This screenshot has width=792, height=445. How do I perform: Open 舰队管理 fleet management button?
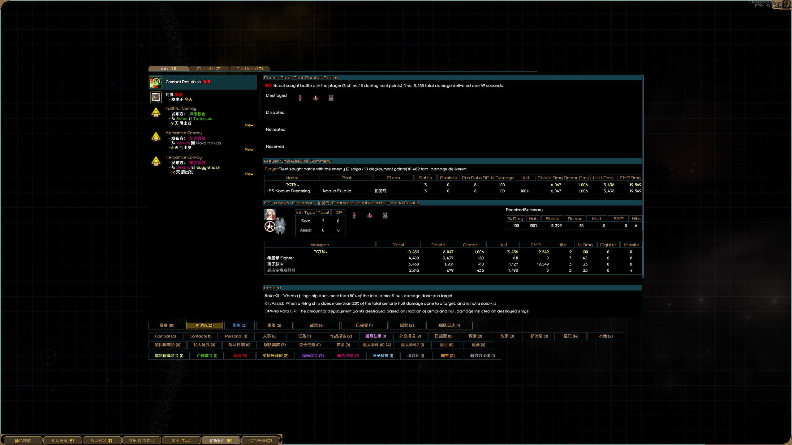point(62,440)
